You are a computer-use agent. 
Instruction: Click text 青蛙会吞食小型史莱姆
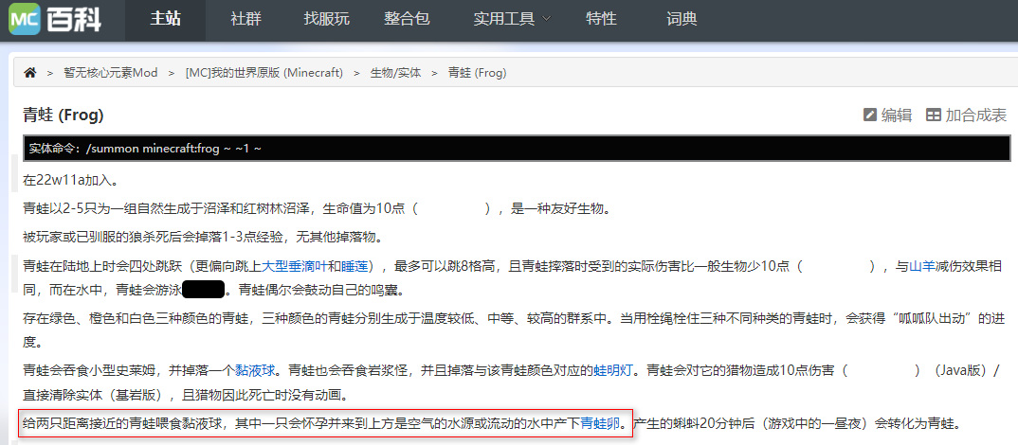pos(89,372)
